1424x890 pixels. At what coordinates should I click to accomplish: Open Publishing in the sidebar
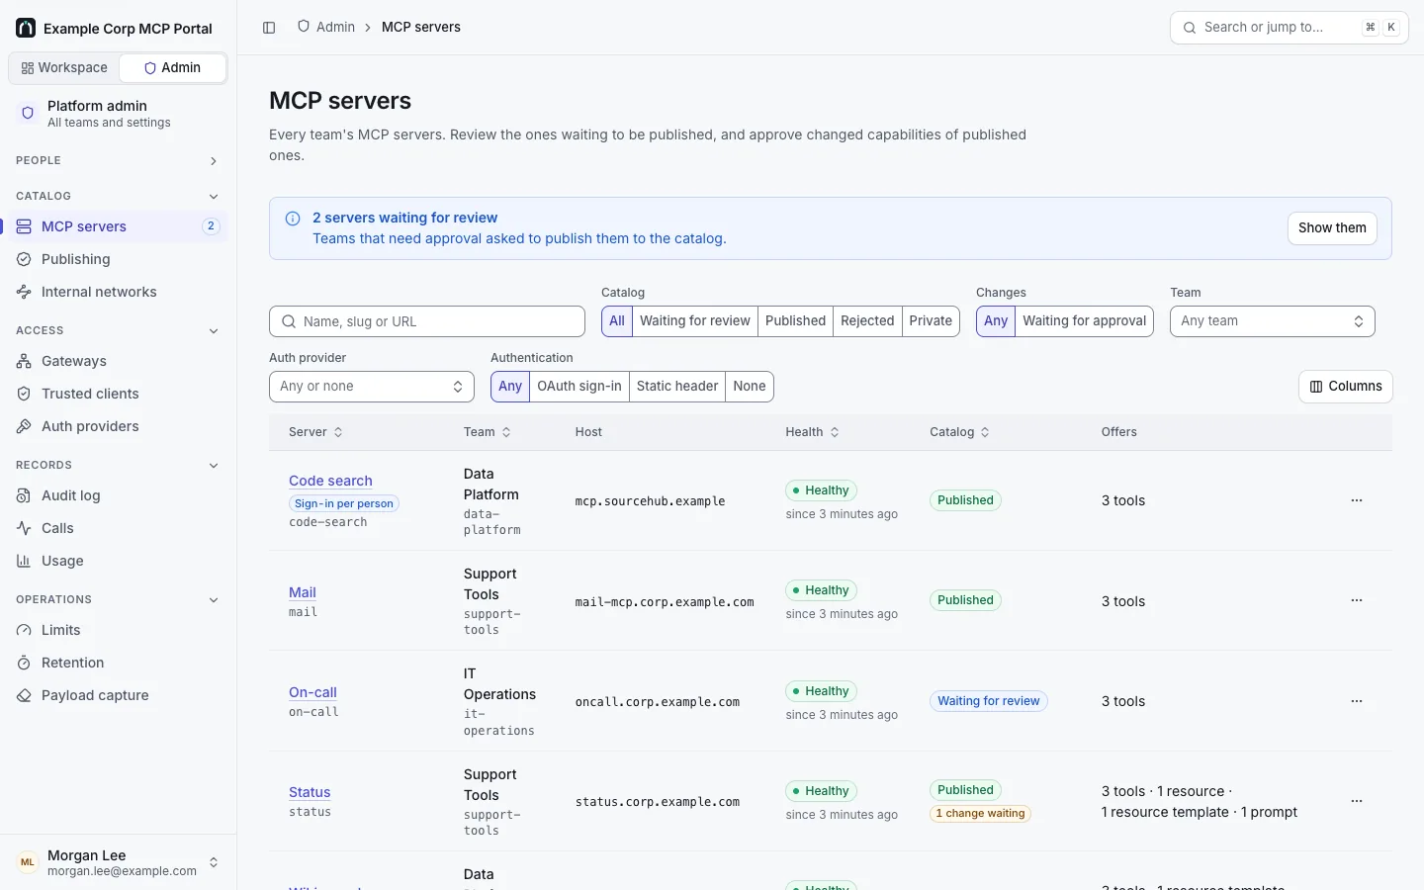(x=117, y=259)
